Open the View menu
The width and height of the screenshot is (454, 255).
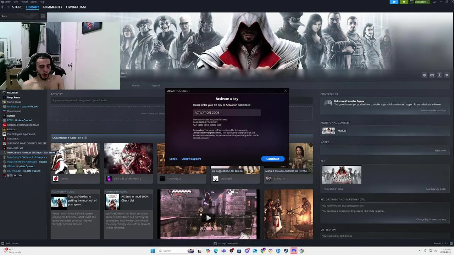point(16,2)
